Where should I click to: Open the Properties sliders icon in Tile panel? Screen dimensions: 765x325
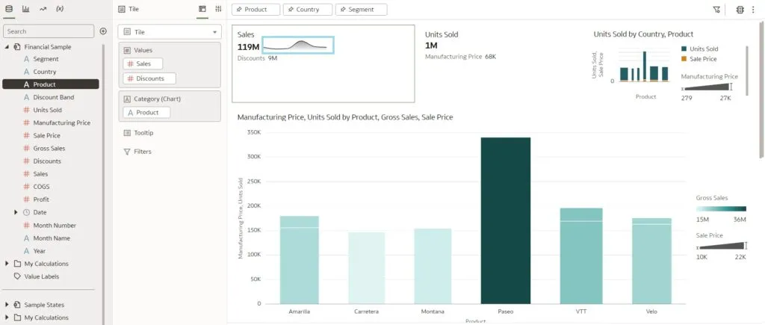(218, 9)
